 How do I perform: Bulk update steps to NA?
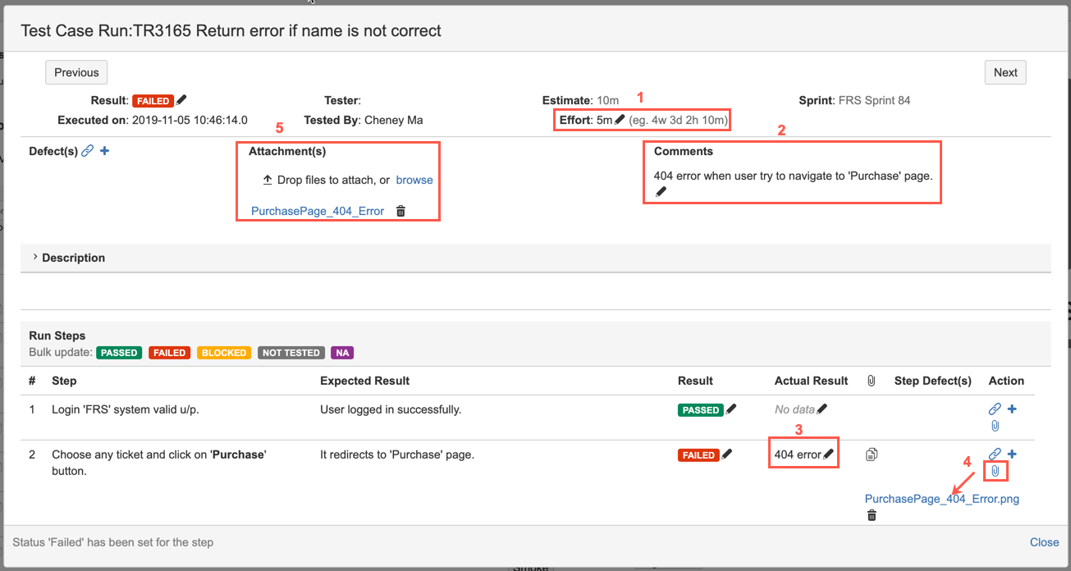point(342,353)
